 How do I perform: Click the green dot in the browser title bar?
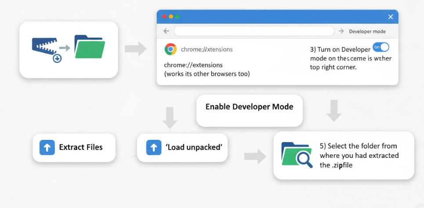click(177, 17)
